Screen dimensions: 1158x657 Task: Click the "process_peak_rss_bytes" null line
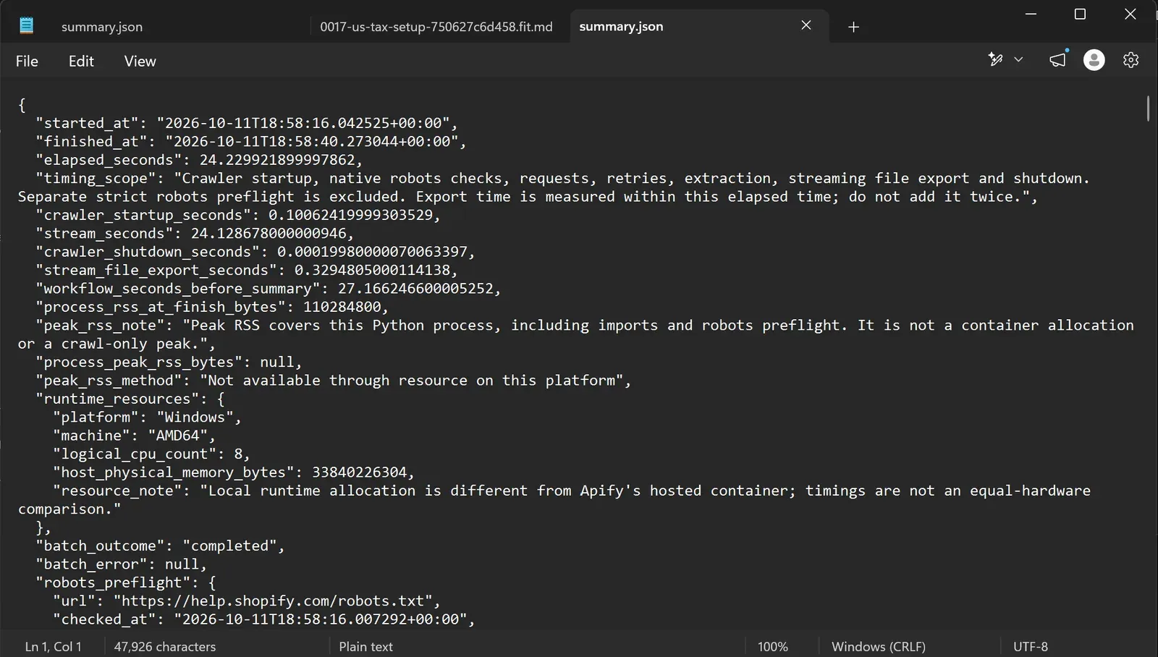169,363
